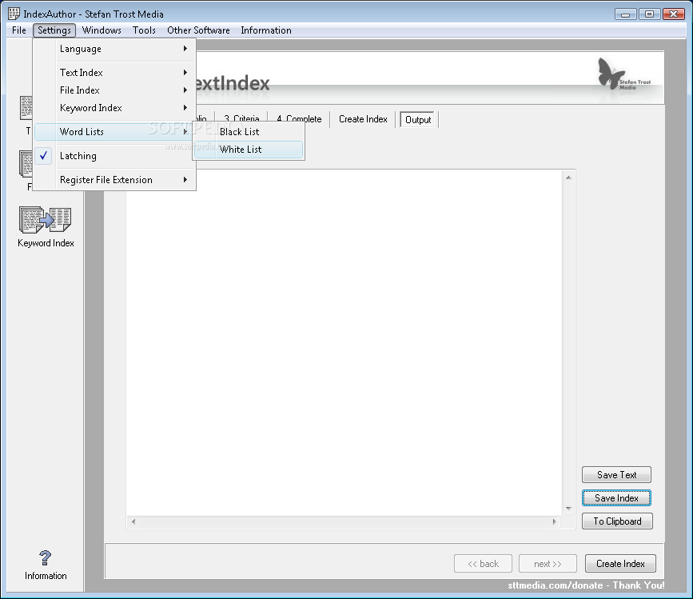Viewport: 693px width, 599px height.
Task: Close the open Settings menu
Action: tap(54, 30)
